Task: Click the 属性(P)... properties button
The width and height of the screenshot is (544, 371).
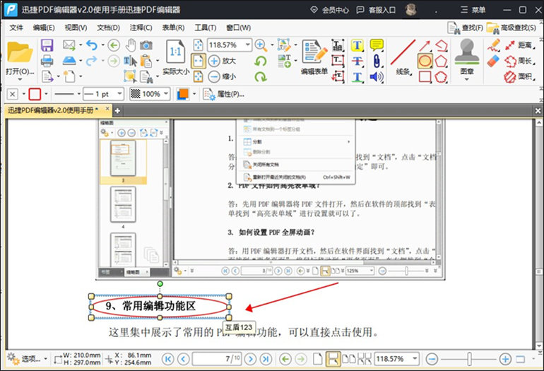Action: point(224,94)
